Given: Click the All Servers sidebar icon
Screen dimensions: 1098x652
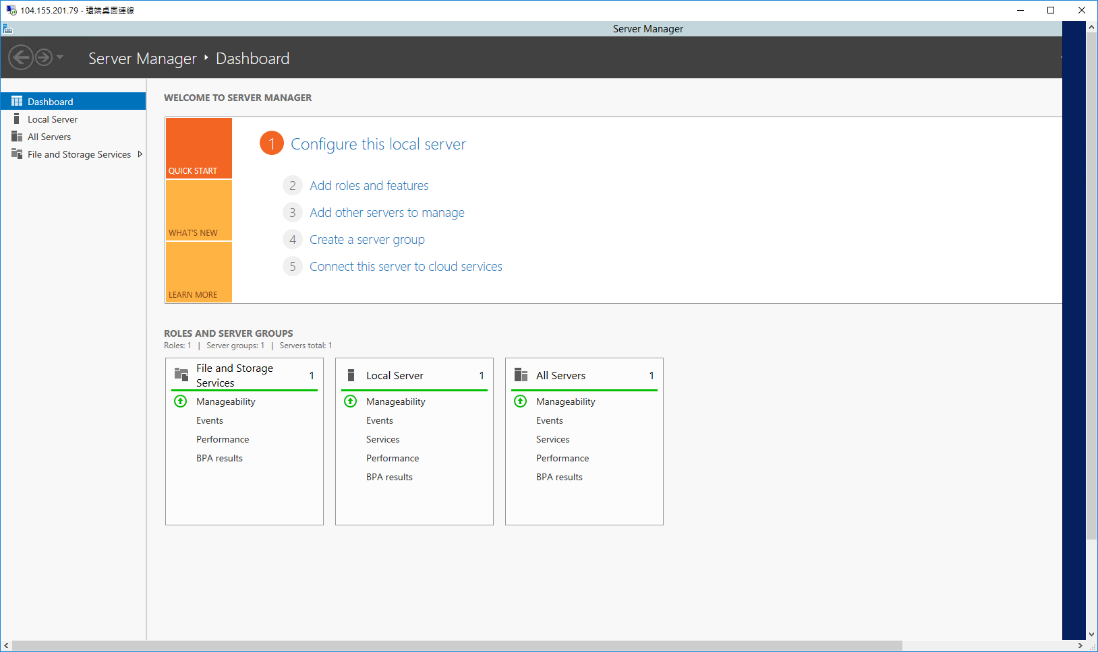Looking at the screenshot, I should tap(17, 136).
